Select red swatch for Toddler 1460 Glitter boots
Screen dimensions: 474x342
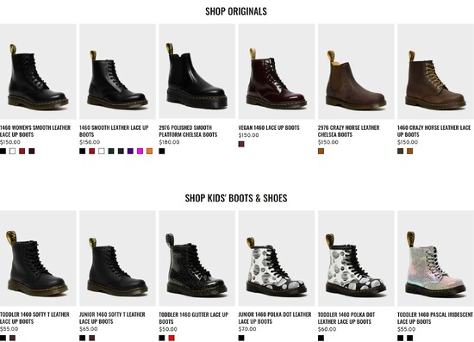[172, 338]
